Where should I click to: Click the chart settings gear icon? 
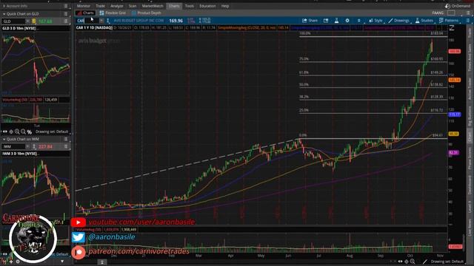click(347, 21)
